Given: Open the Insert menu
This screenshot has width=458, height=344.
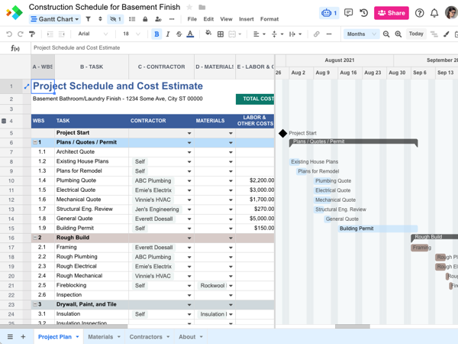Looking at the screenshot, I should coord(246,19).
